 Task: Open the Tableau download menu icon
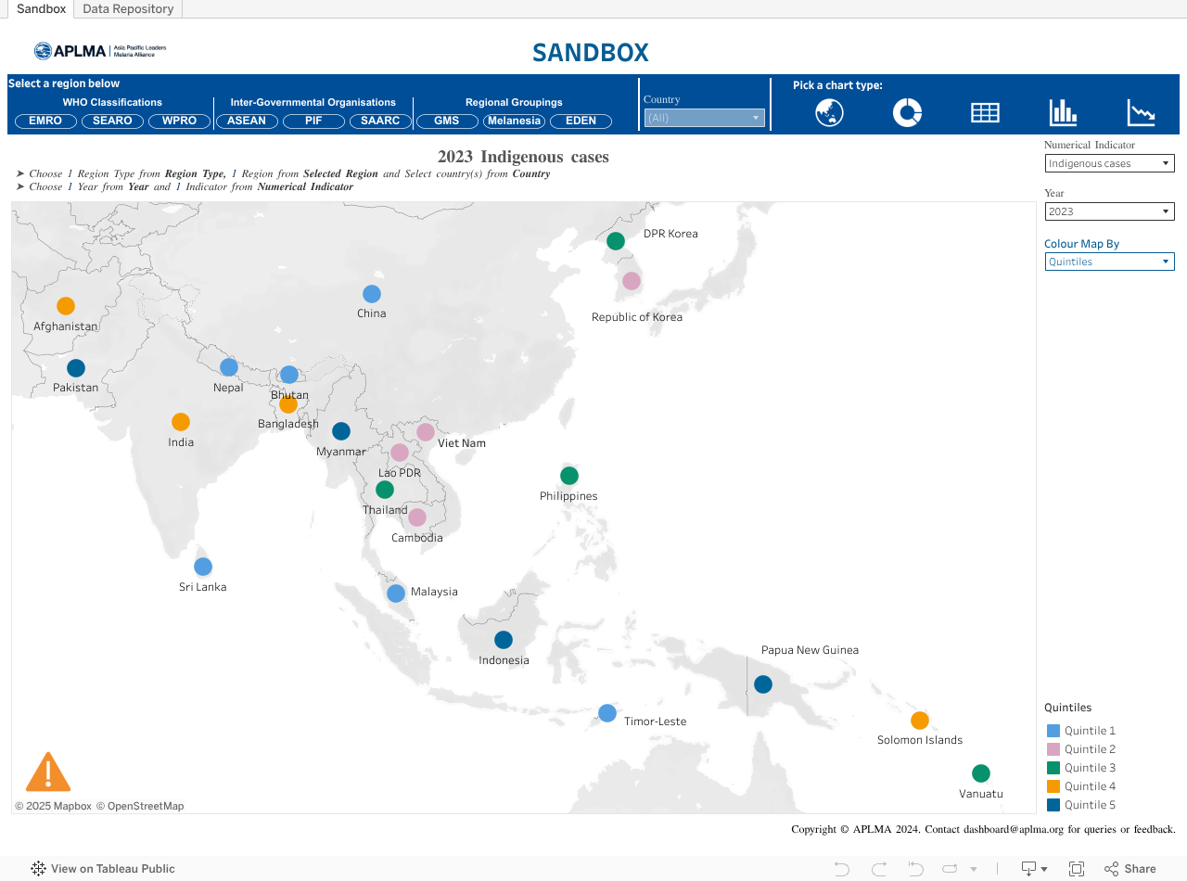click(x=1033, y=869)
